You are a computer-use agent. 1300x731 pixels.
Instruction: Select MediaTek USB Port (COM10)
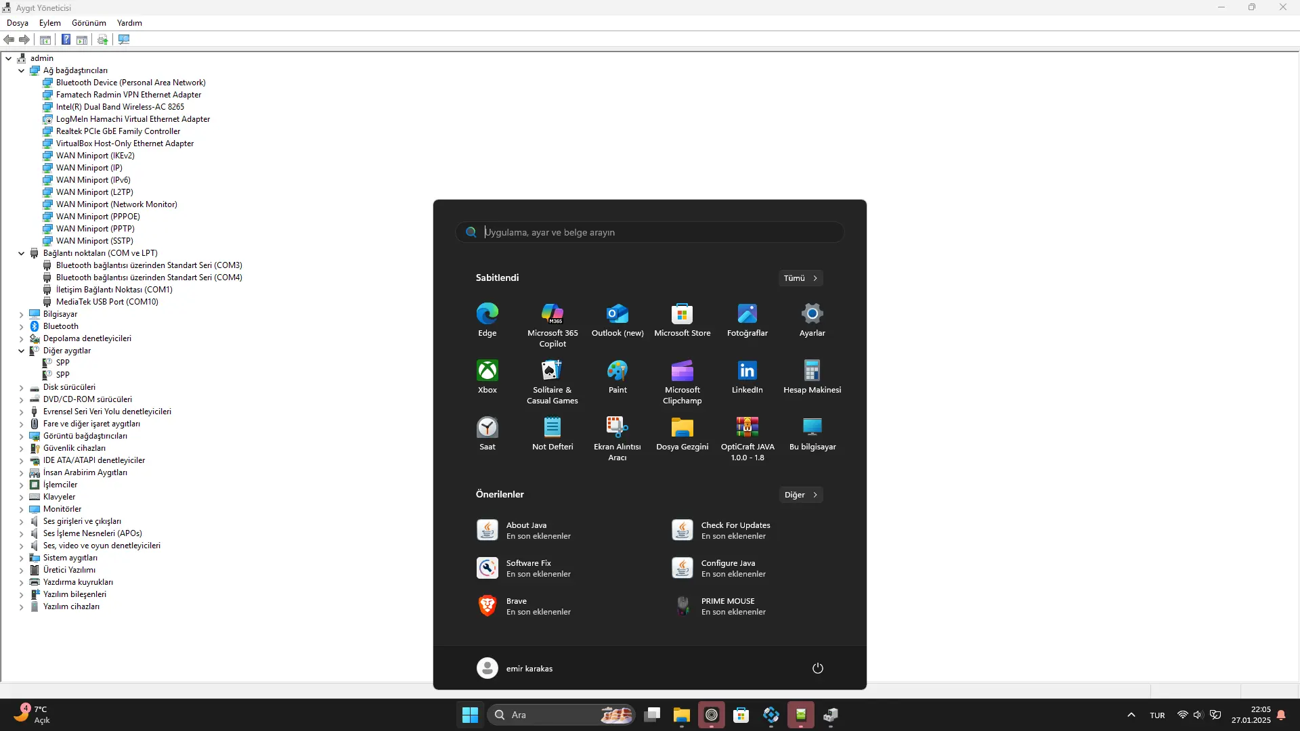[107, 302]
